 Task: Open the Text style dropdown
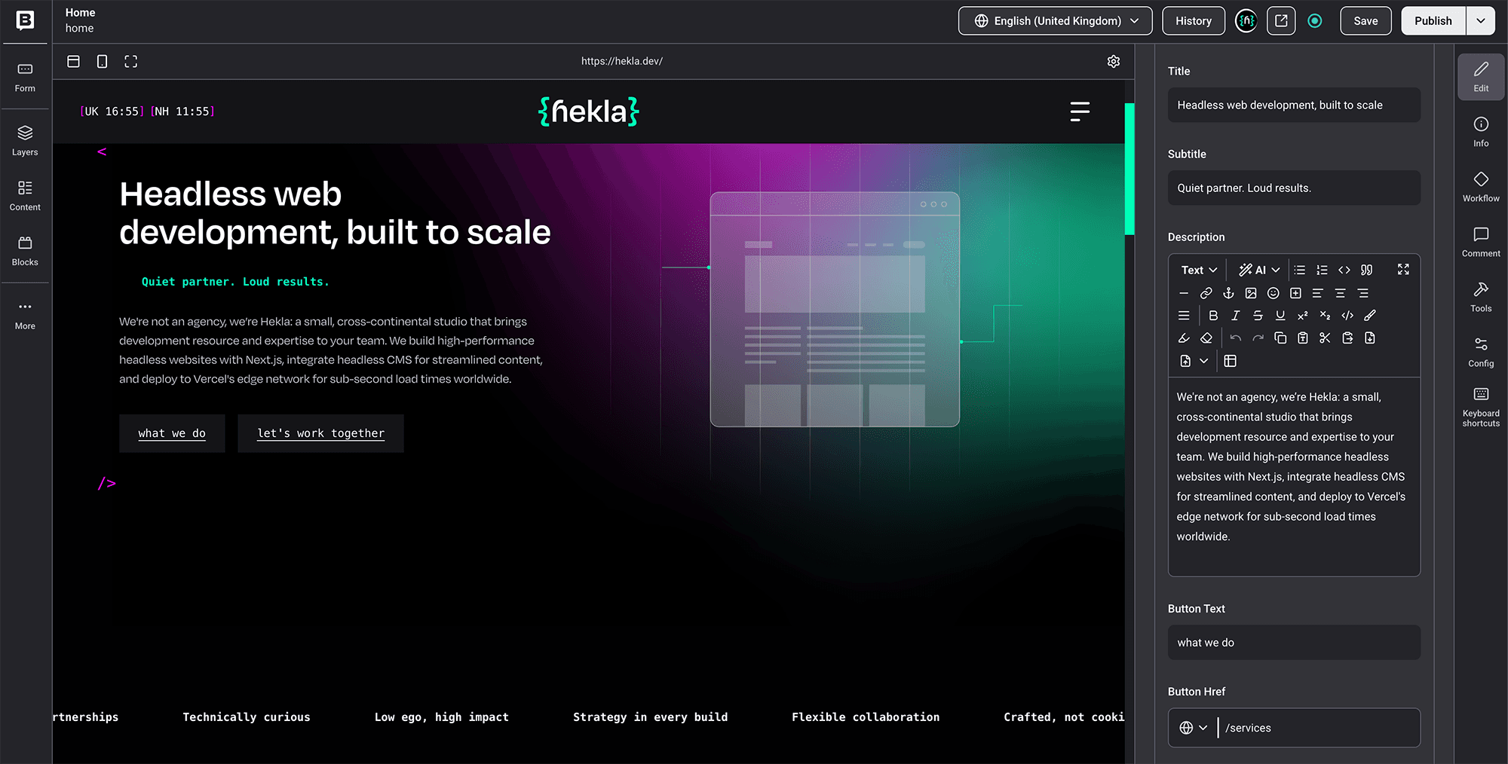1199,270
